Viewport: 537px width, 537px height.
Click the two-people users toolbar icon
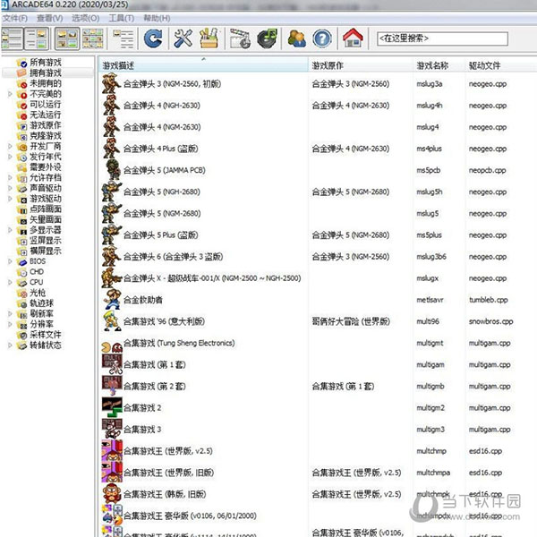(x=296, y=38)
